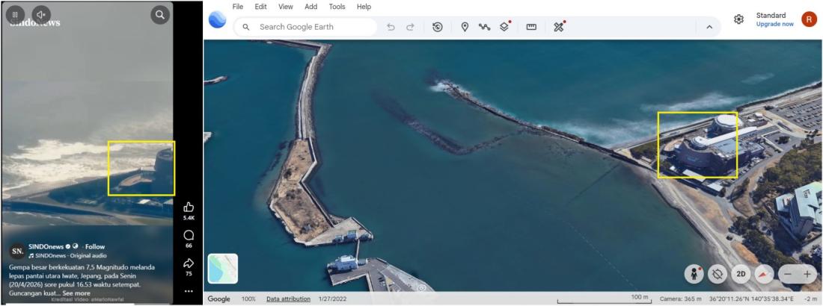Collapse the toolbar with chevron
Screen dimensions: 823x306
coord(709,27)
